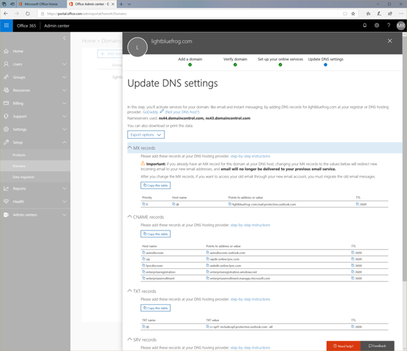Open the help question mark icon

pyautogui.click(x=389, y=25)
